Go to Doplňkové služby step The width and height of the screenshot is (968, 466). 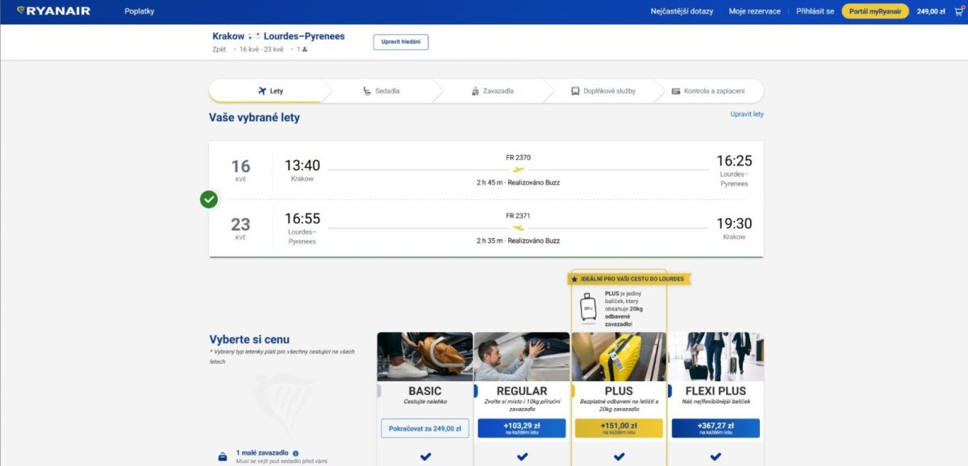click(603, 91)
